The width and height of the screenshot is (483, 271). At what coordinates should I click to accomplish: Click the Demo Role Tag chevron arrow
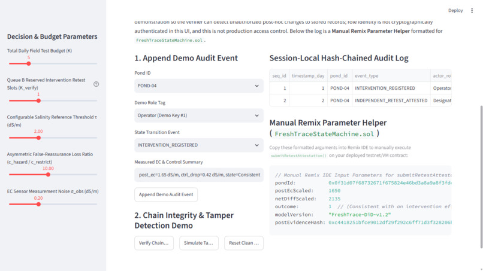click(256, 115)
